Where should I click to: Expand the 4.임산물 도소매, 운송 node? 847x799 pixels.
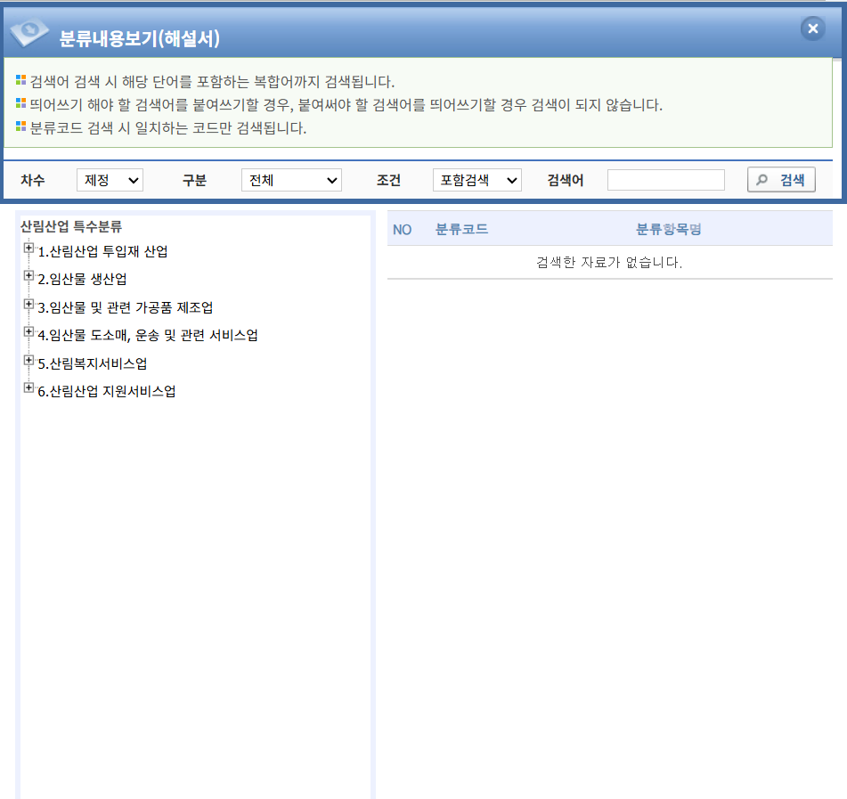click(x=29, y=332)
